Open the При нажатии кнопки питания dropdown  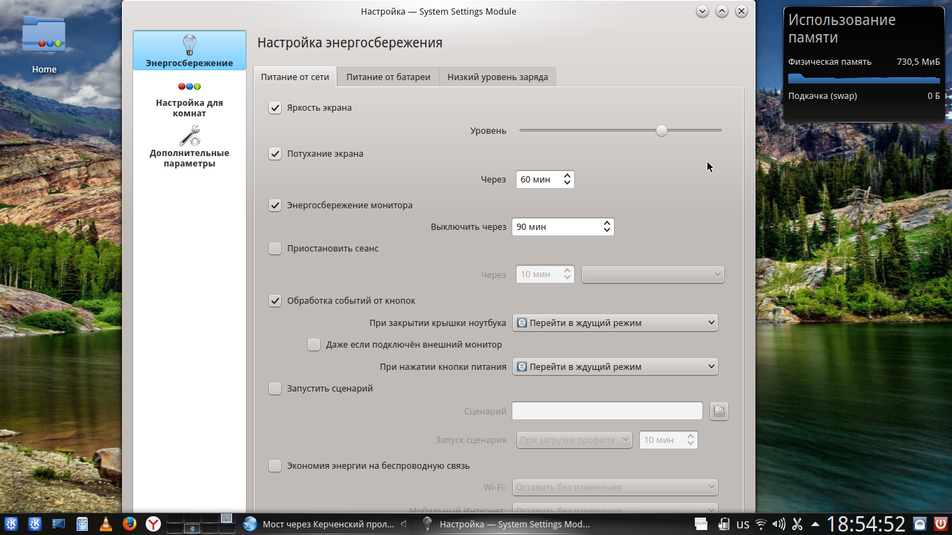[x=615, y=366]
